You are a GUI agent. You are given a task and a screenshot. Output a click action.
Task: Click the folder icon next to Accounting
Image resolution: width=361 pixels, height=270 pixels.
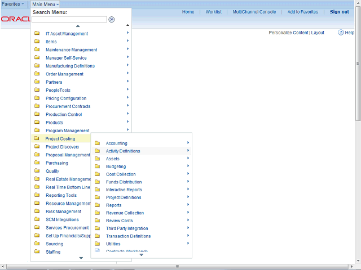coord(97,143)
